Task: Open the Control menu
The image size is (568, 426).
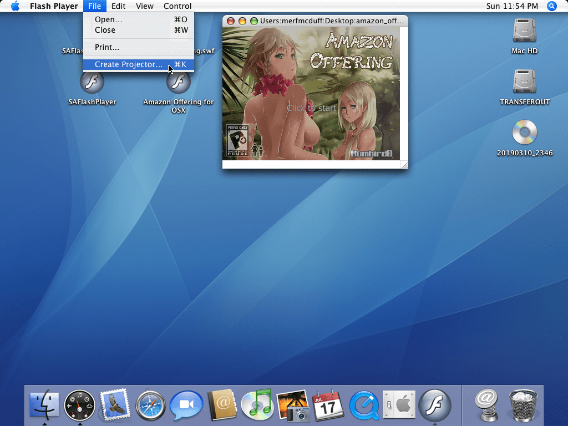Action: click(x=177, y=6)
